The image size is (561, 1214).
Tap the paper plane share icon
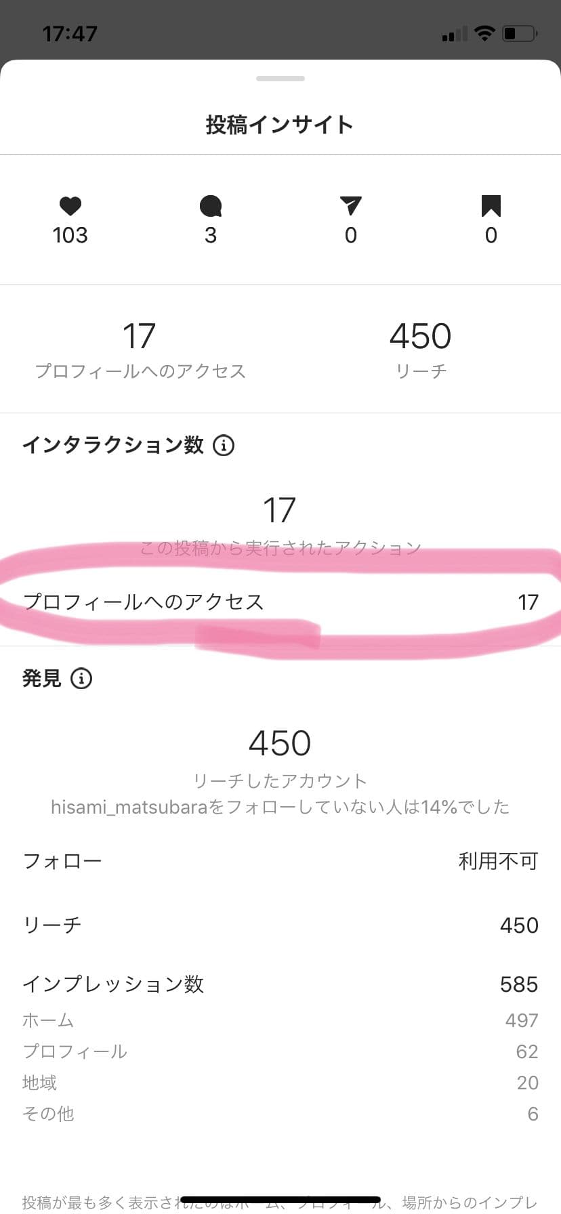click(x=350, y=205)
